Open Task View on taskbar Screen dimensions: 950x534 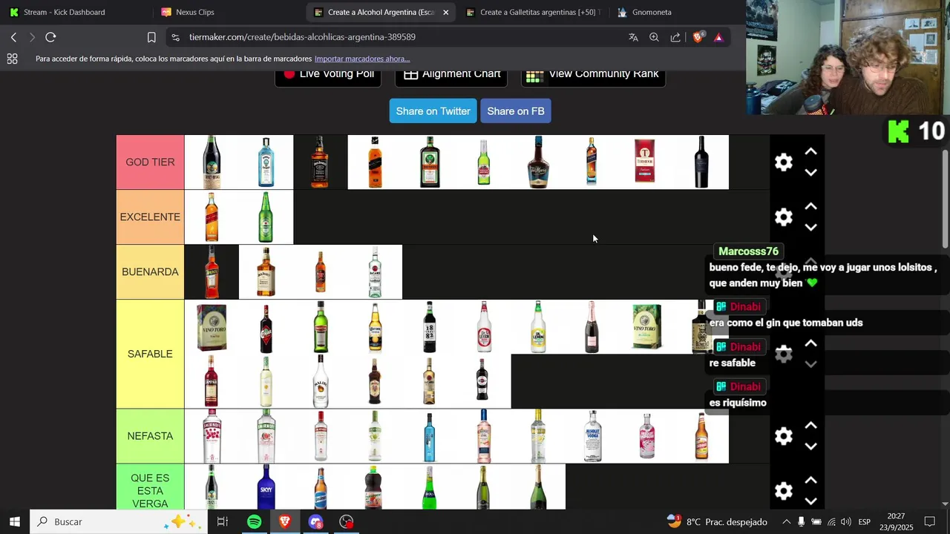tap(223, 521)
